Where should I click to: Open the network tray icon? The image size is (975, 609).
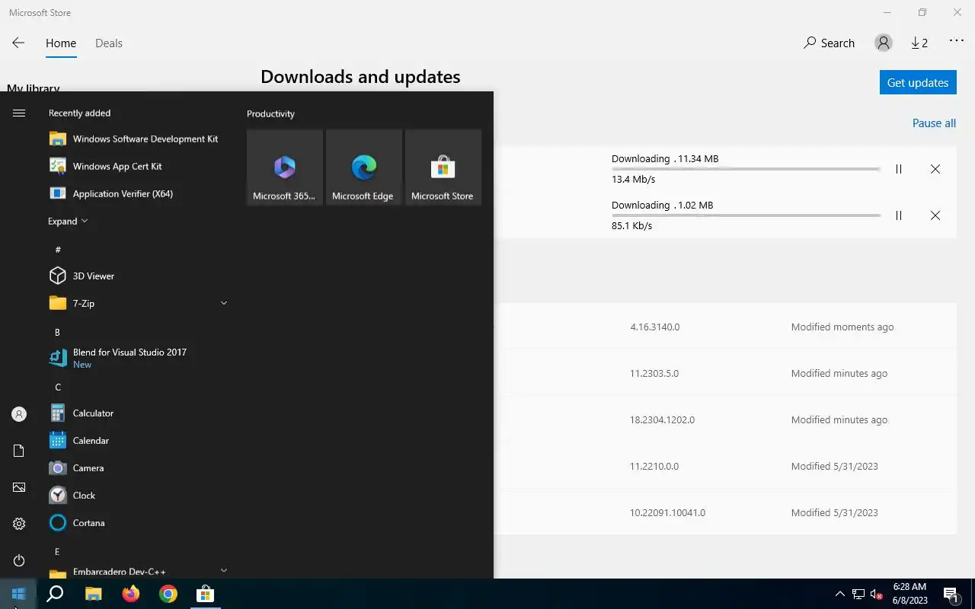pos(858,594)
